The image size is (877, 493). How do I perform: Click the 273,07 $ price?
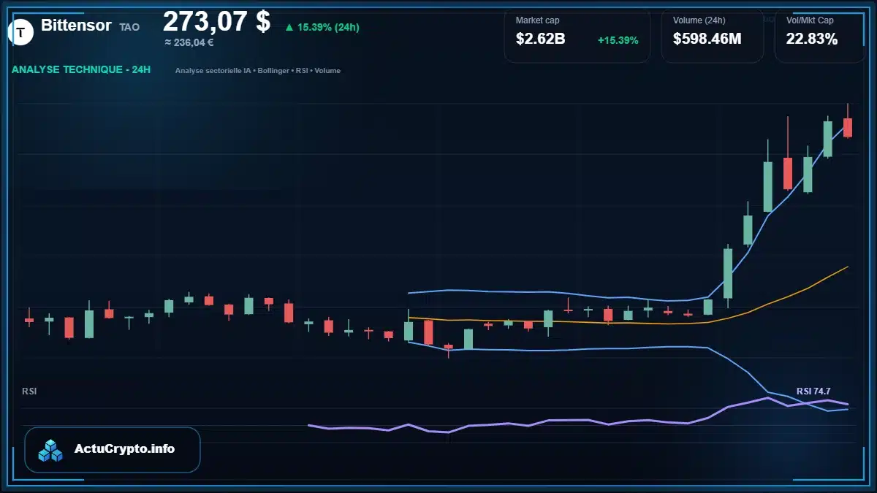[x=216, y=21]
